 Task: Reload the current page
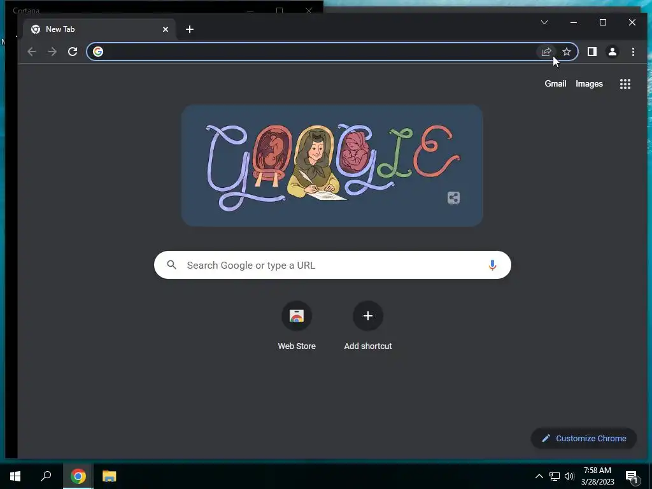point(73,52)
